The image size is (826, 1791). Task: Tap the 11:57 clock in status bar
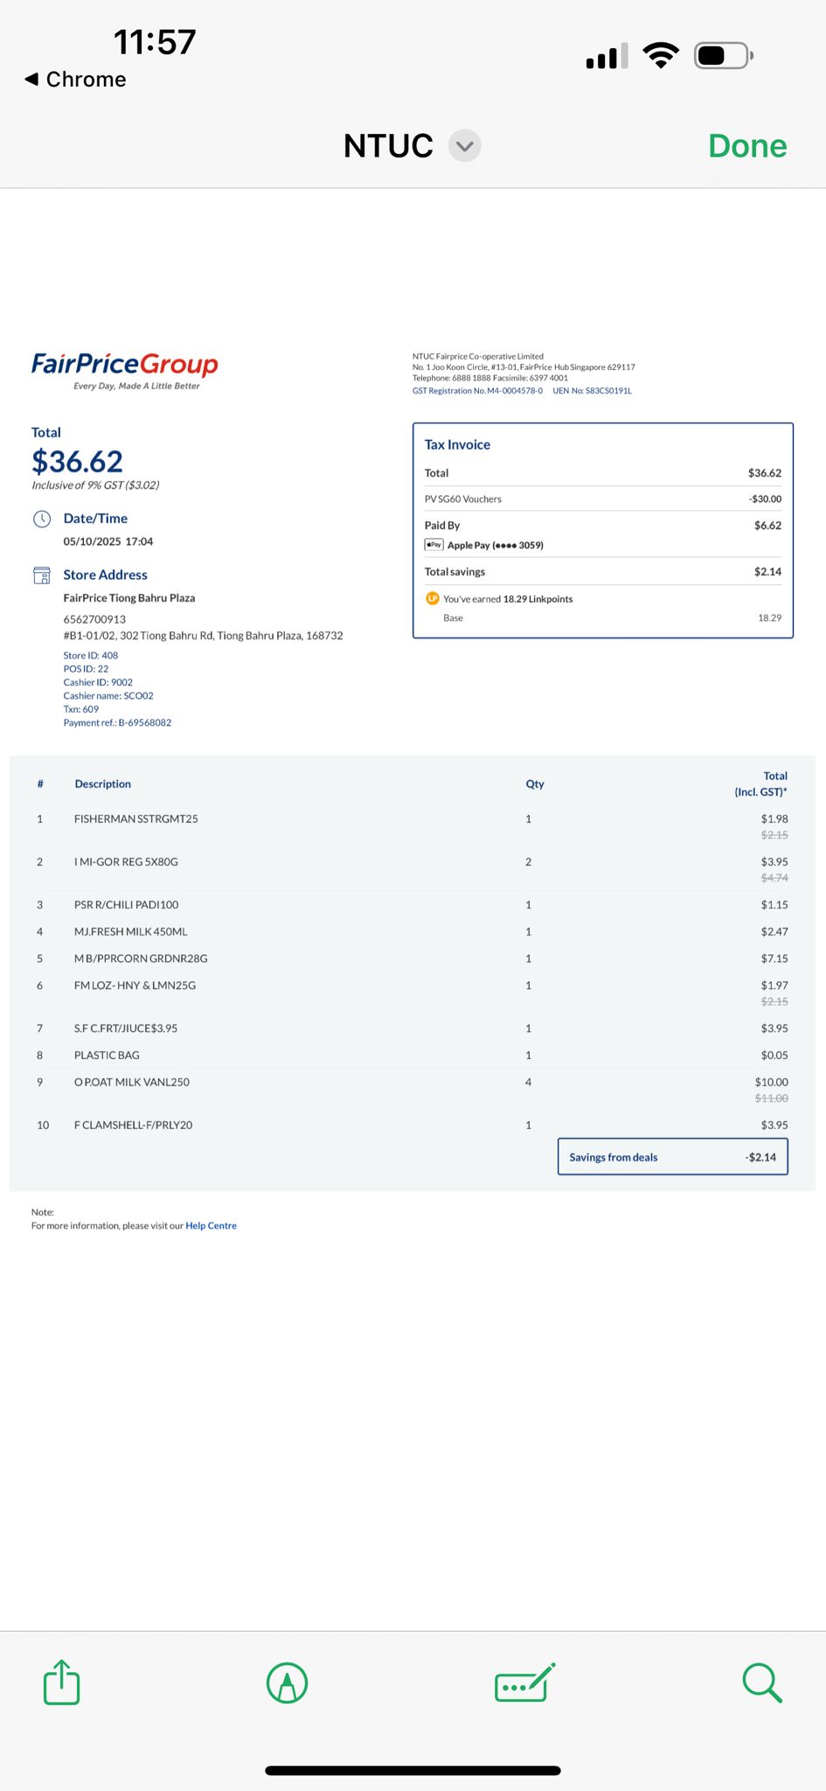[155, 42]
